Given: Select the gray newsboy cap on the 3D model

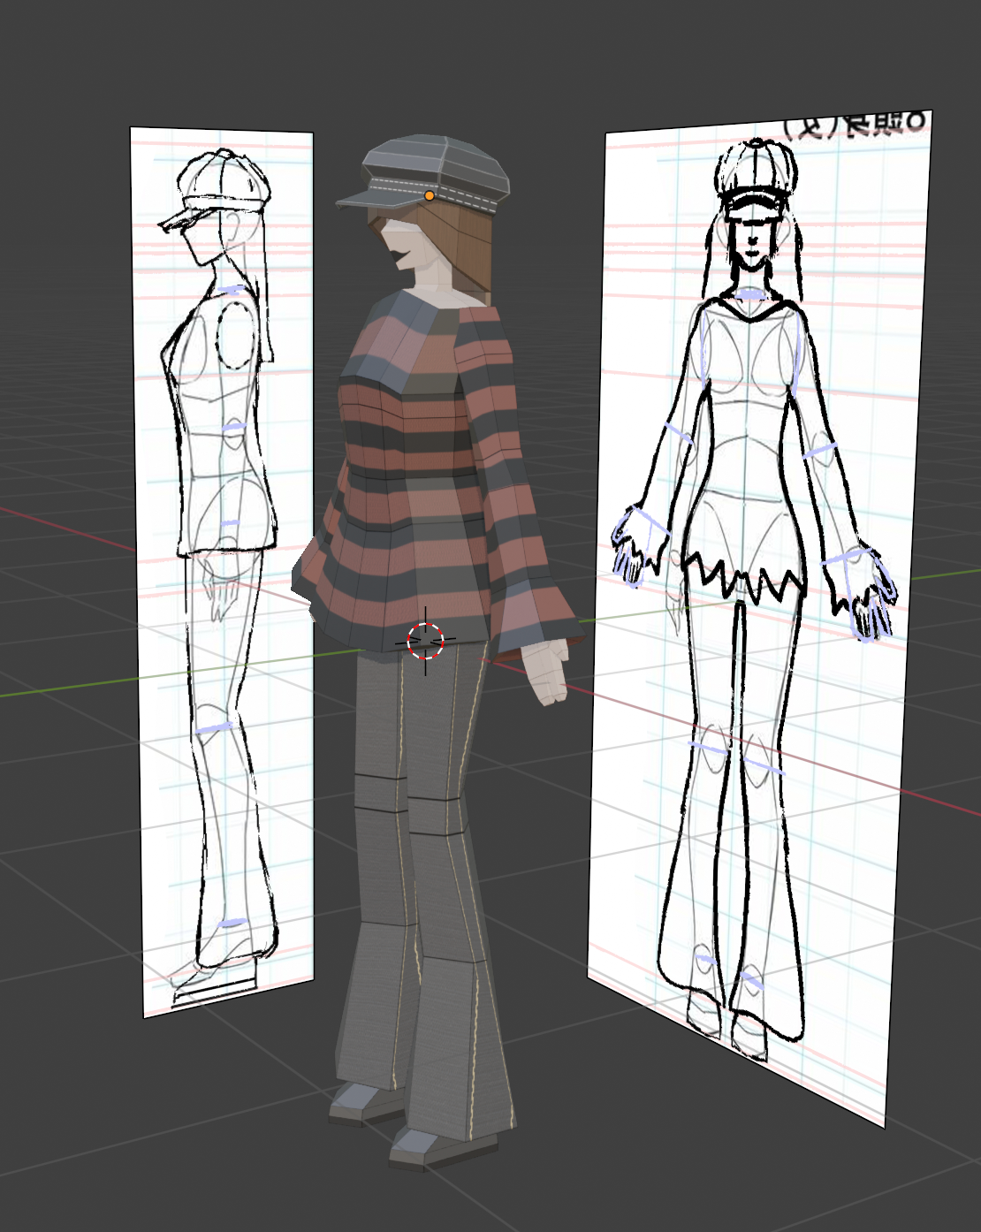Looking at the screenshot, I should click(422, 173).
